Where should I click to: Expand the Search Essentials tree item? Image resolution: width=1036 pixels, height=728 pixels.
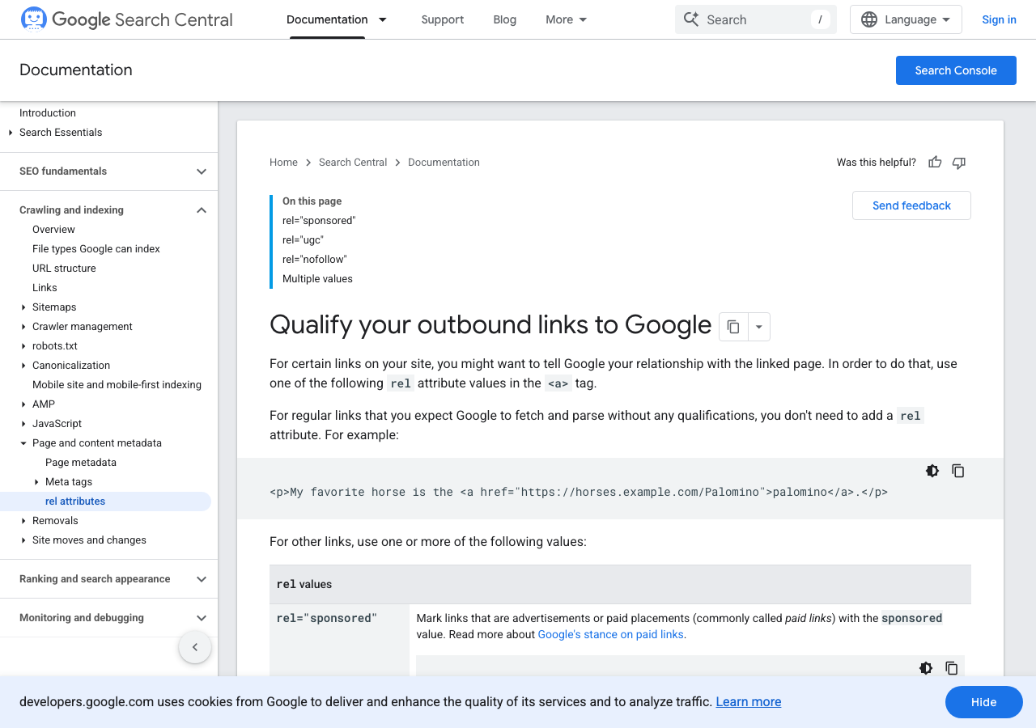pyautogui.click(x=10, y=133)
